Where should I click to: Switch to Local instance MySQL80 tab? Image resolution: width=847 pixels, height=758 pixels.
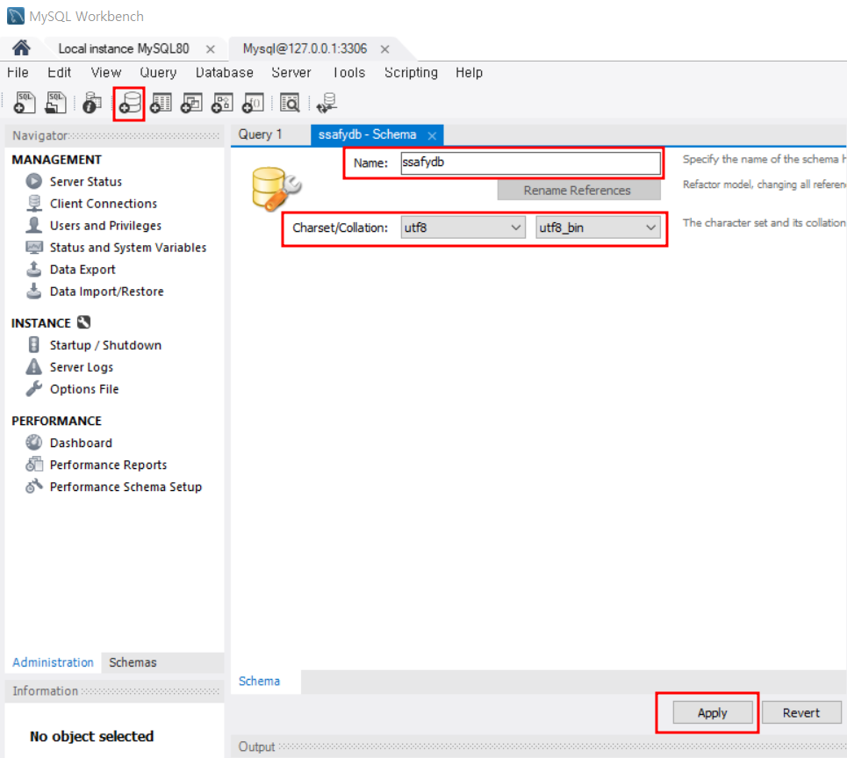(x=124, y=48)
